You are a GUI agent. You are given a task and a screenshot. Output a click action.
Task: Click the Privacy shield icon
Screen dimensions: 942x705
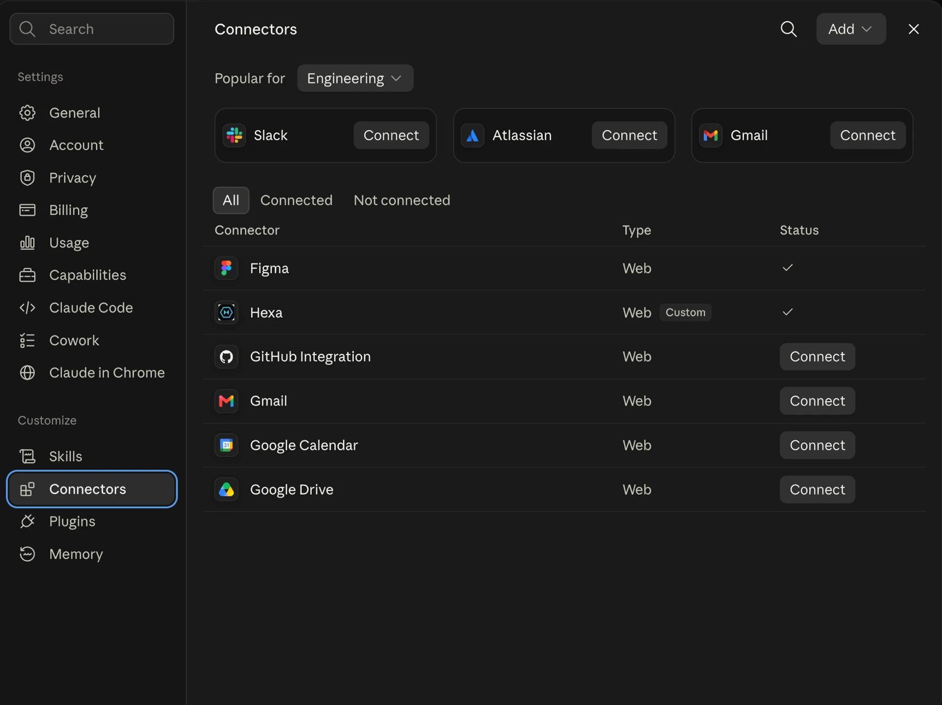click(27, 178)
